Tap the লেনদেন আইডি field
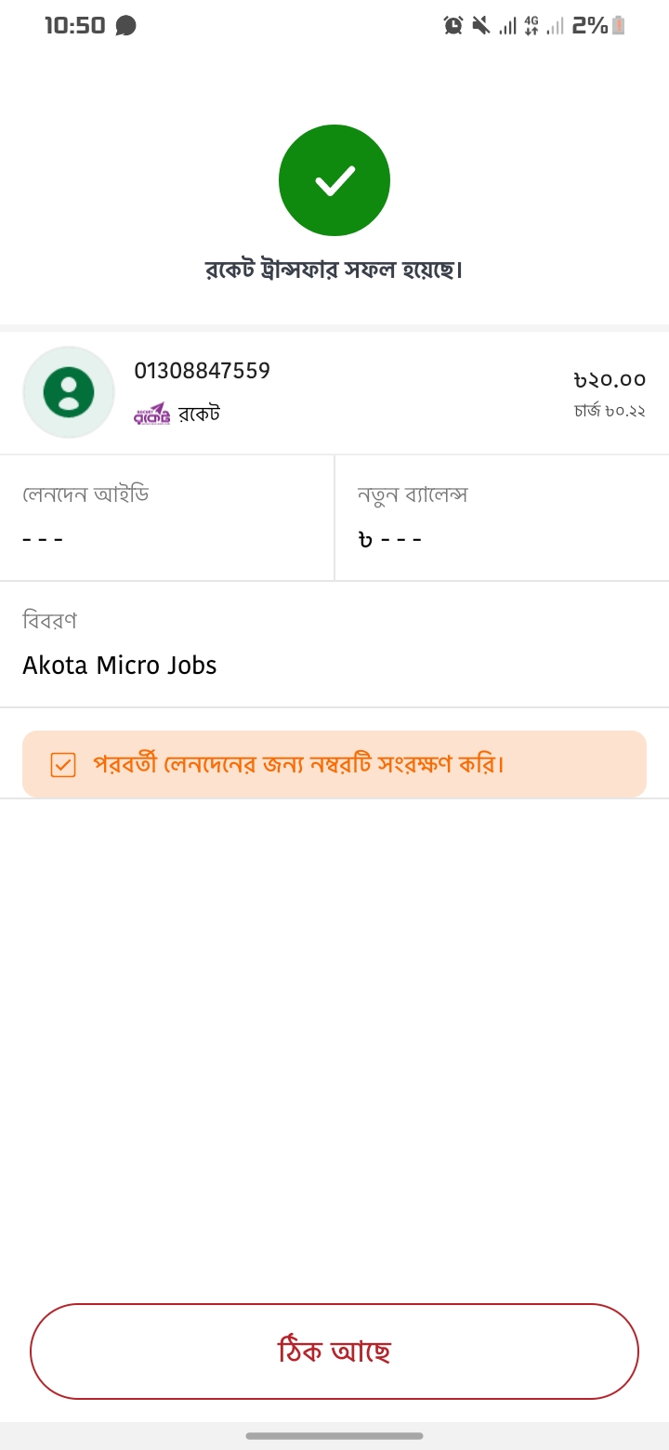 click(167, 518)
